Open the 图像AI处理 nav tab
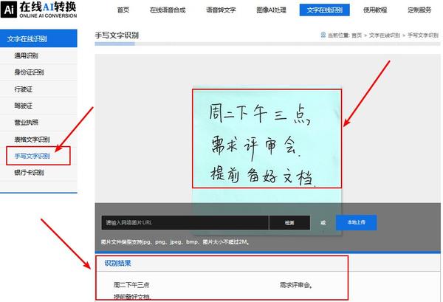Screen dimensions: 443x302 pos(271,10)
